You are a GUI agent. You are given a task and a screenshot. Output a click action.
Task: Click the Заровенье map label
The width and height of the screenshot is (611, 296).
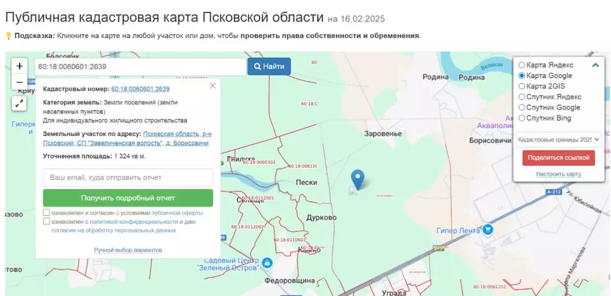click(382, 134)
